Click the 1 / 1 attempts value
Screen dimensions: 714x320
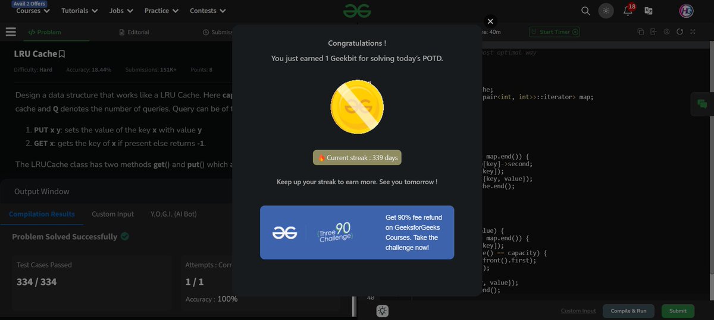click(x=195, y=281)
